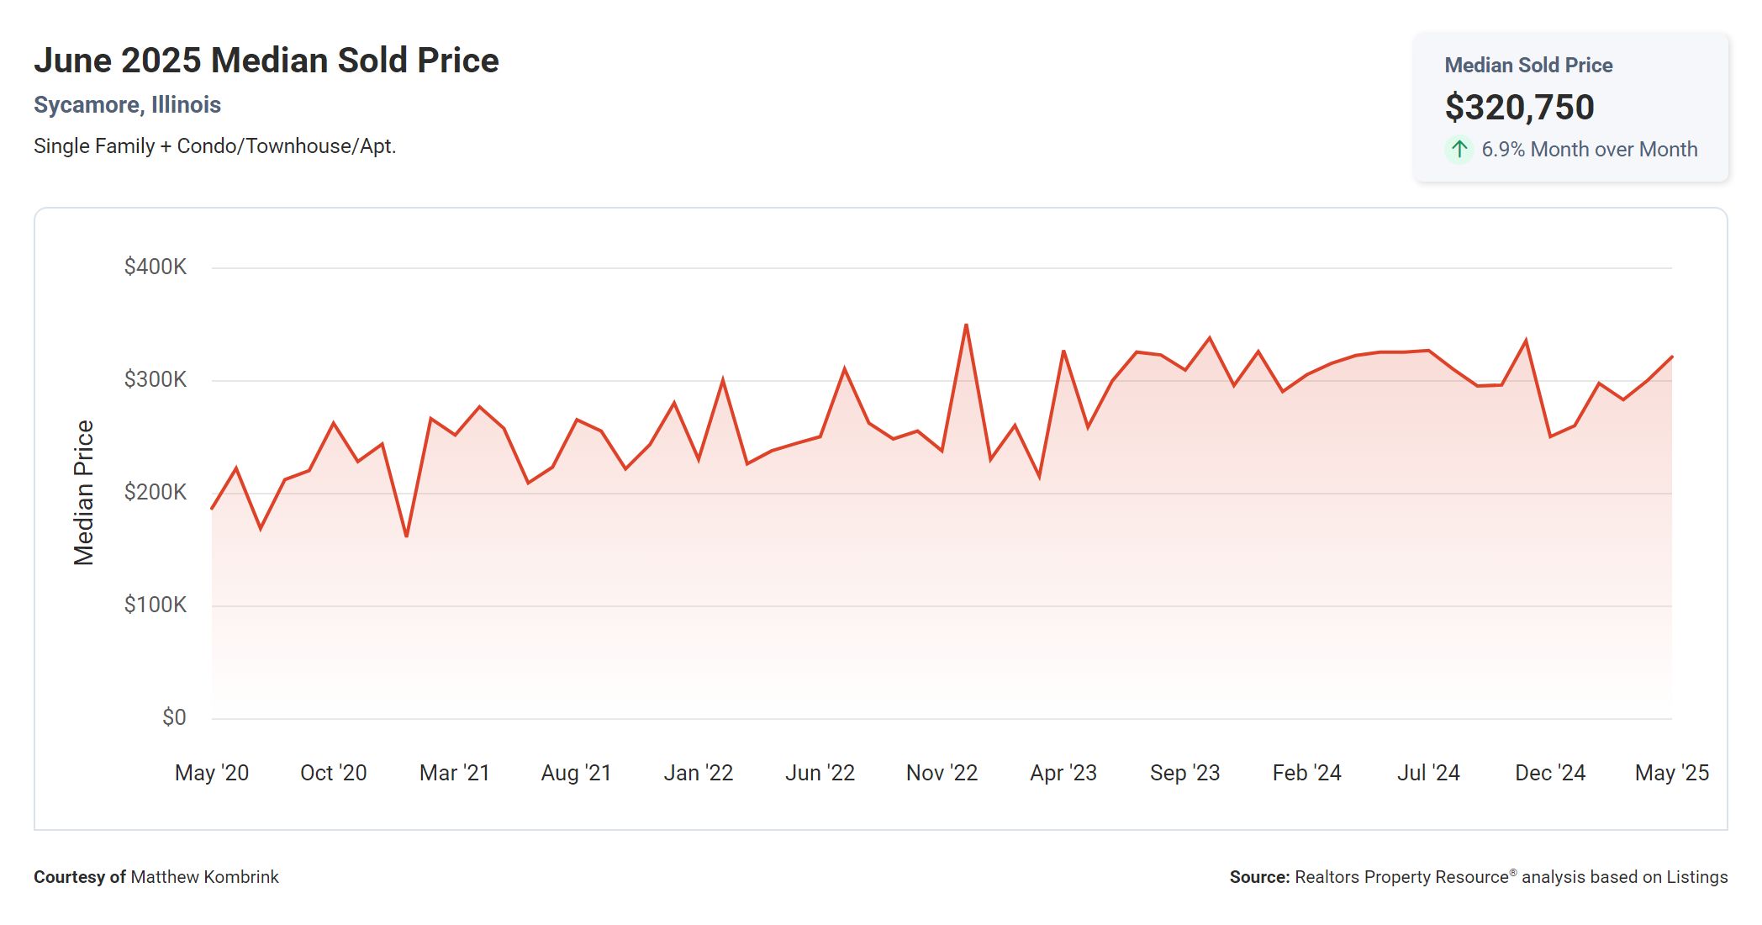Click the May '20 x-axis label
This screenshot has width=1762, height=925.
point(212,773)
